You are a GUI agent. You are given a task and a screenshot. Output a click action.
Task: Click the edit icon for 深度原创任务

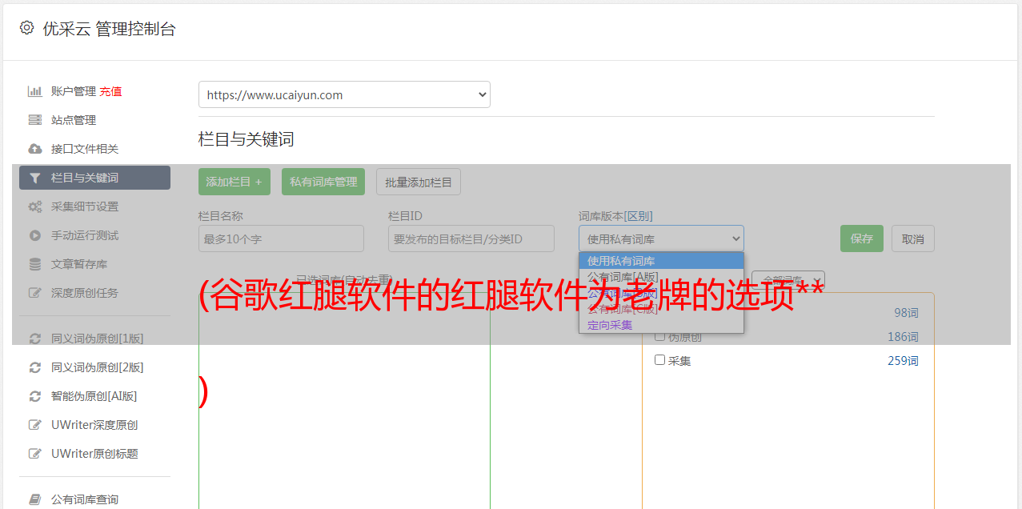click(x=34, y=293)
